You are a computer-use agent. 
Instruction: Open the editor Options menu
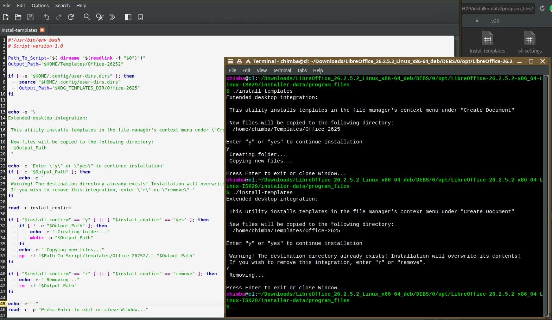click(x=40, y=5)
